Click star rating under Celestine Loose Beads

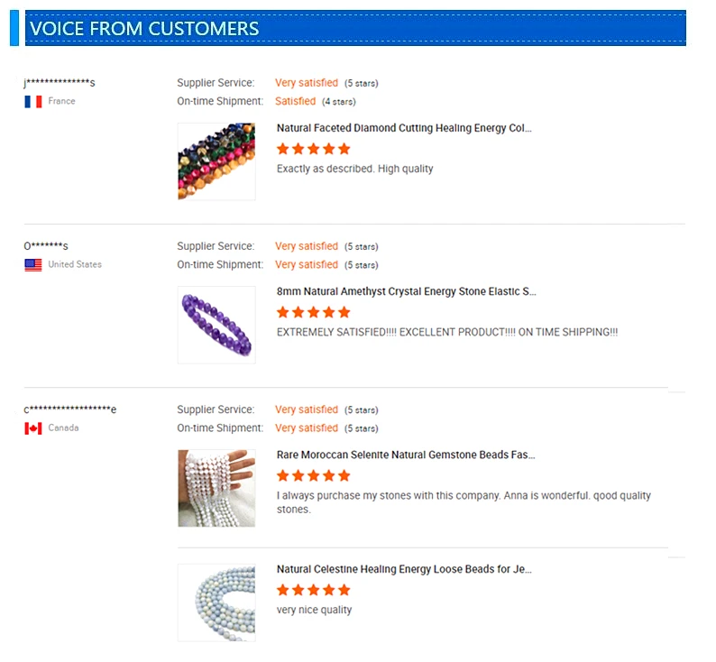pyautogui.click(x=313, y=590)
